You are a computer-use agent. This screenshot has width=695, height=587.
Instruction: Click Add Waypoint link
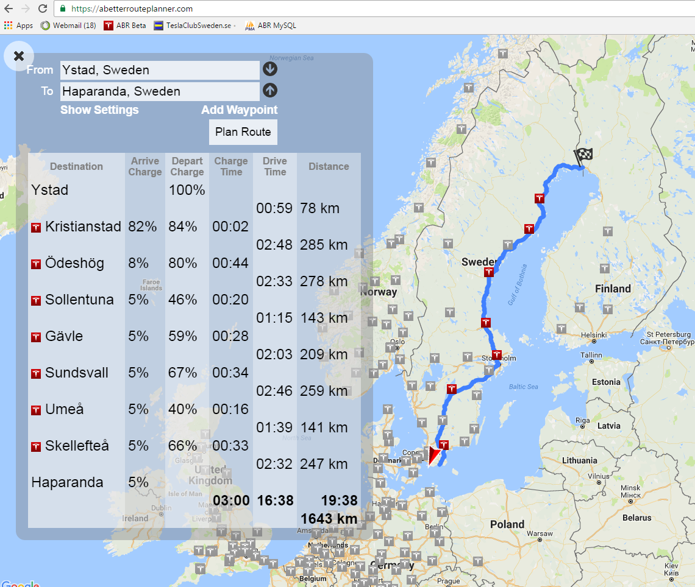(x=240, y=110)
